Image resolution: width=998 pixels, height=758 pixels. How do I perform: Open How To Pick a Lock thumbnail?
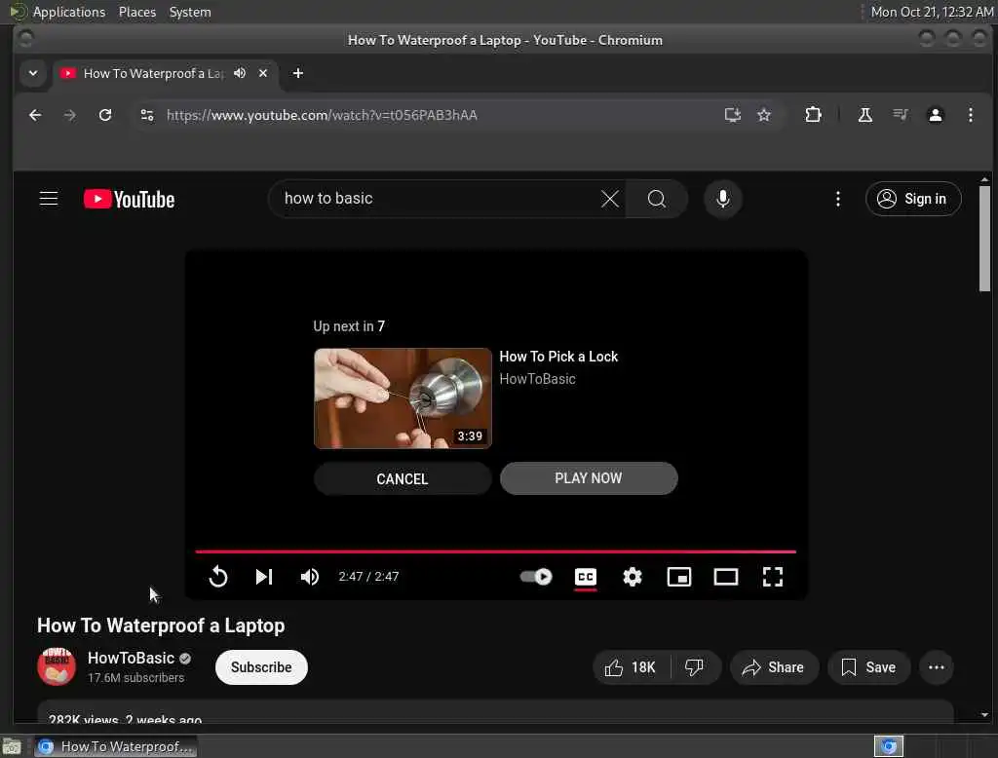403,398
